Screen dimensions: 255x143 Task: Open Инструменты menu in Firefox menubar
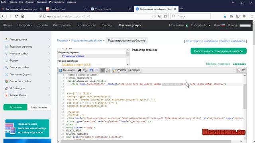(x=57, y=2)
